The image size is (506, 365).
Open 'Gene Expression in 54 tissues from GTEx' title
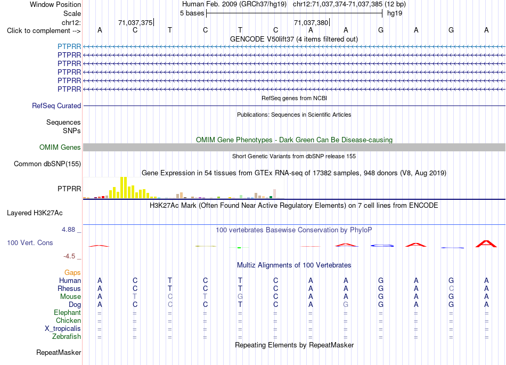[294, 173]
